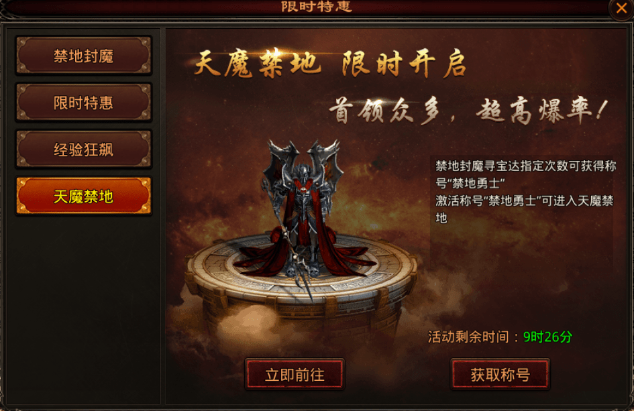Select the 经验狂飙 tab
634x411 pixels.
click(84, 150)
